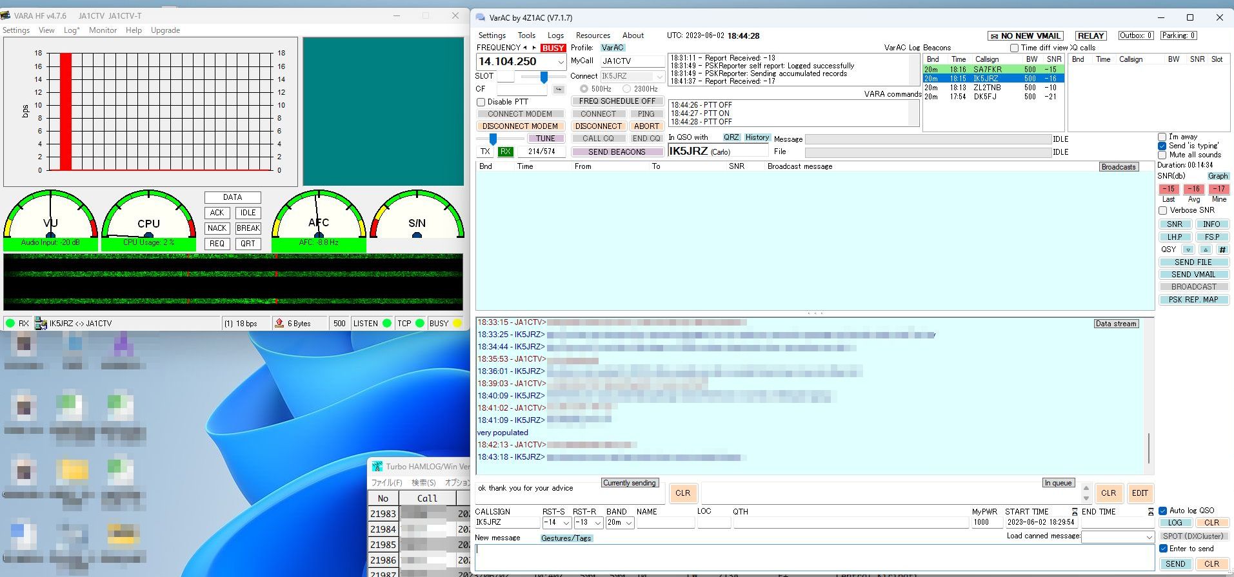Screen dimensions: 1234x577
Task: Click the NO NEW VMAIL envelope indicator
Action: [x=1026, y=36]
